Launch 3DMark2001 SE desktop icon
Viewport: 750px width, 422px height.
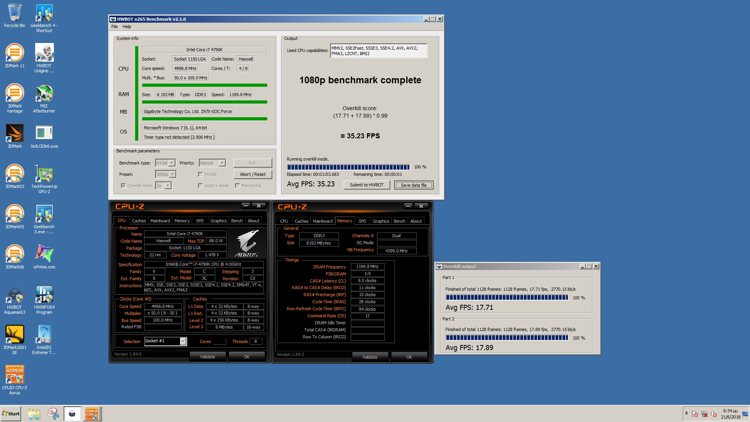[x=14, y=340]
